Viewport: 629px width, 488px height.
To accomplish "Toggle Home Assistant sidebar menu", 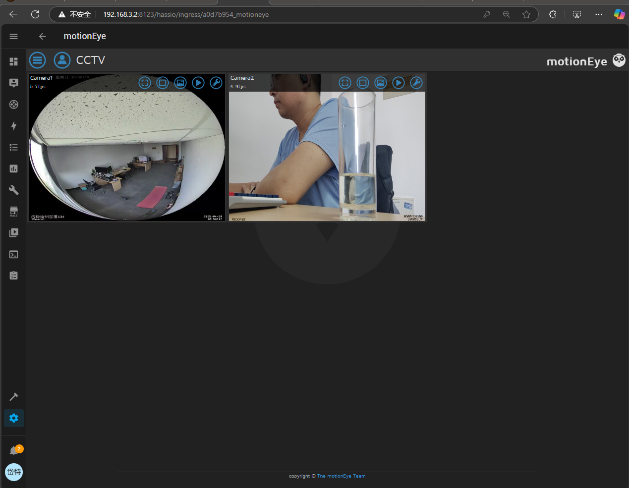I will tap(14, 36).
